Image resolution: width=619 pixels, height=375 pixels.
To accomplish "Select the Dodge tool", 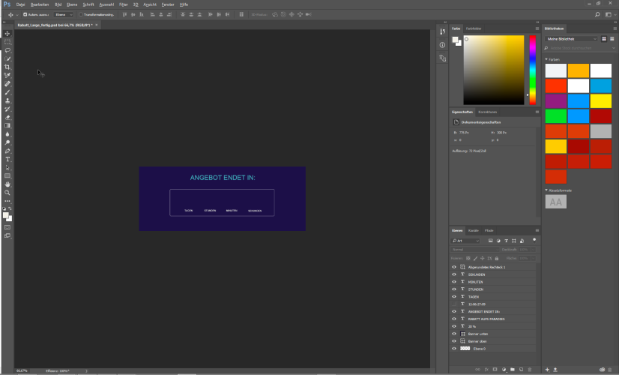I will (7, 142).
